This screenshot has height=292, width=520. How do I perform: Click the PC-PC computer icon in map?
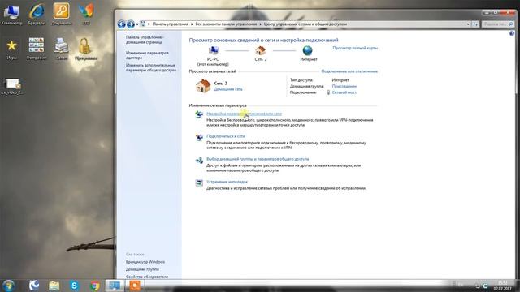pyautogui.click(x=213, y=50)
